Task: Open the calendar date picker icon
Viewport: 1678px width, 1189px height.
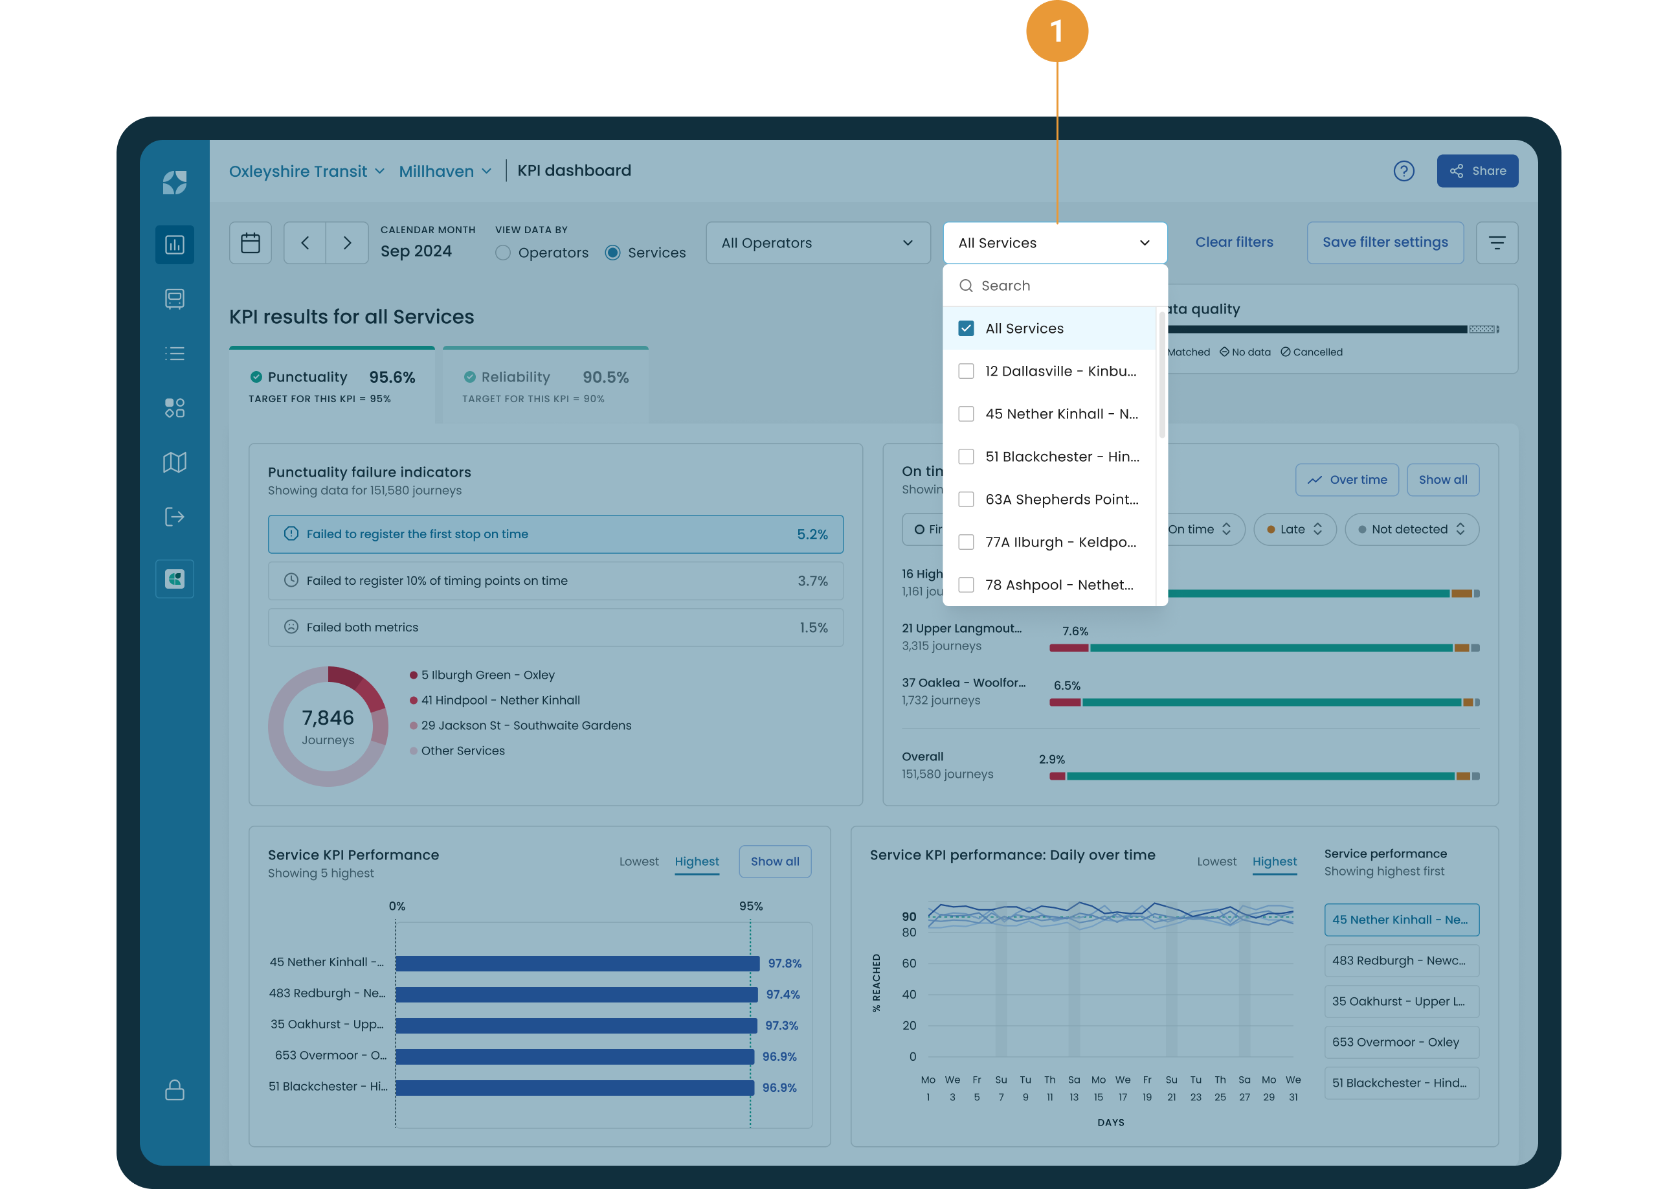Action: [251, 243]
